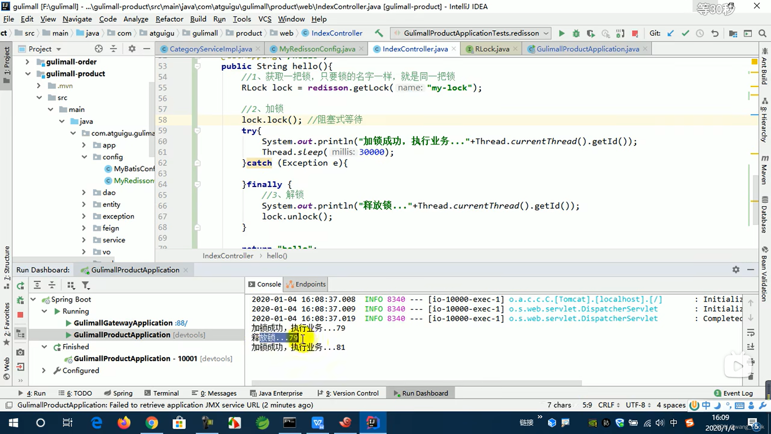
Task: Collapse gulimall-product module
Action: (28, 74)
